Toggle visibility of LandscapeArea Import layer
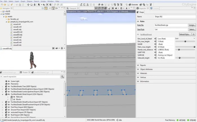The height and width of the screenshot is (122, 197). tap(9, 92)
